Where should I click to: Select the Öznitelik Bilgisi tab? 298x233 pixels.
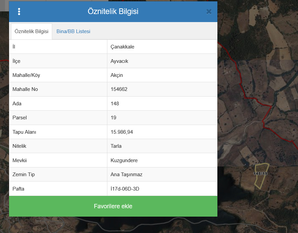click(x=31, y=31)
